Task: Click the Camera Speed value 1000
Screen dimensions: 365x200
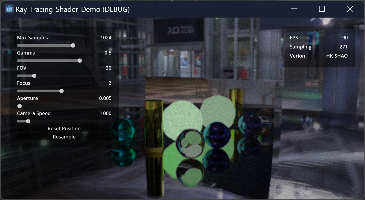Action: tap(105, 113)
